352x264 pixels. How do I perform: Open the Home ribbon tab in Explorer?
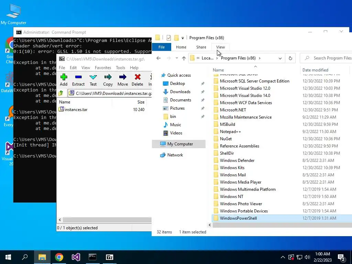point(181,47)
